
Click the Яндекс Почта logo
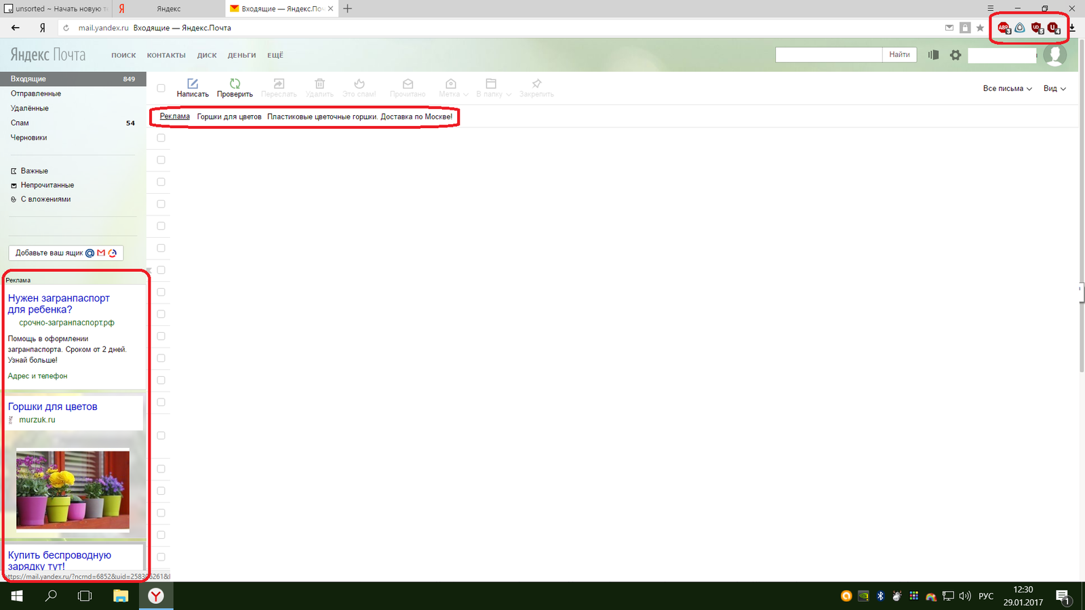[48, 55]
